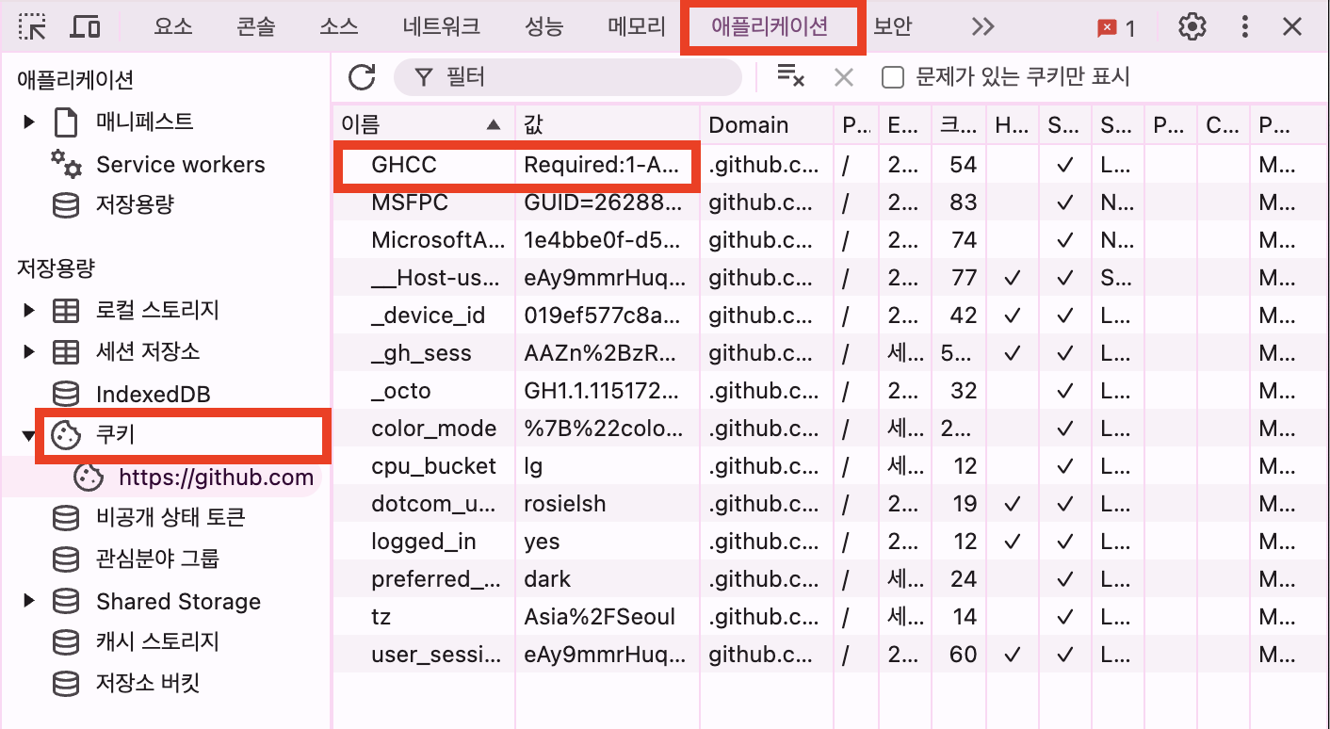Image resolution: width=1330 pixels, height=729 pixels.
Task: Switch to the 성능 tab
Action: point(545,27)
